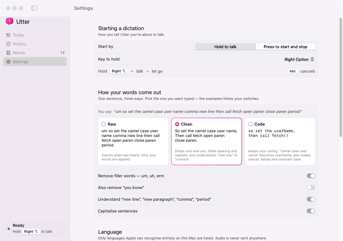Click the Utter pink speech bubble logo

click(10, 22)
